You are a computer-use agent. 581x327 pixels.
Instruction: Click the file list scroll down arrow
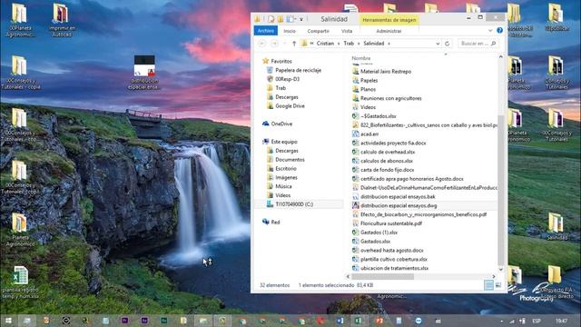[501, 270]
